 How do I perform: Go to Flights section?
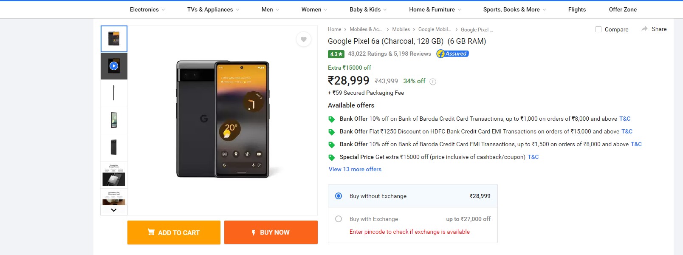point(577,9)
